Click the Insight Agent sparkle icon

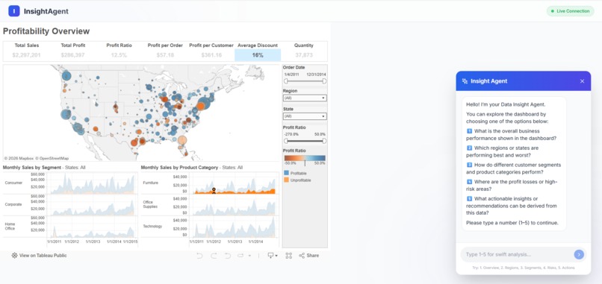pyautogui.click(x=465, y=81)
